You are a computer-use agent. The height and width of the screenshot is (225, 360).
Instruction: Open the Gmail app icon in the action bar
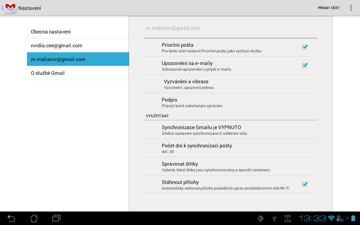pos(11,7)
